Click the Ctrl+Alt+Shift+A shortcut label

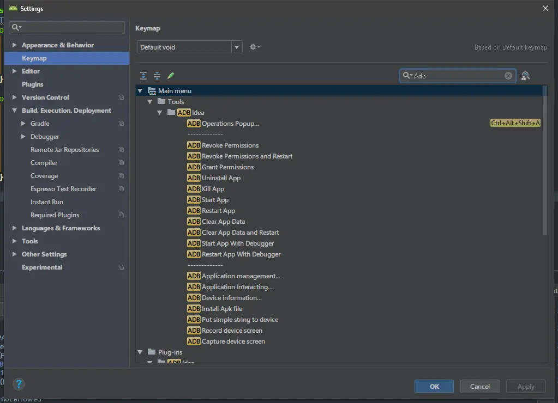(x=515, y=123)
